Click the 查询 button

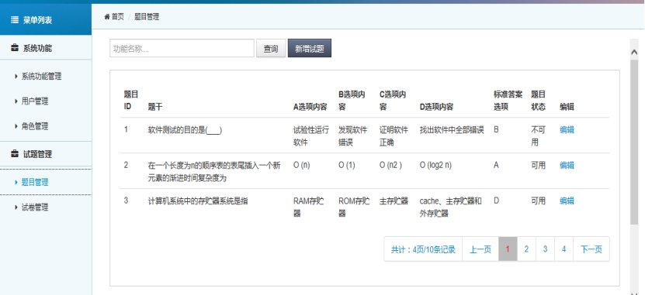pyautogui.click(x=271, y=49)
